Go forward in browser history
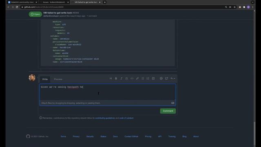 (13, 7)
